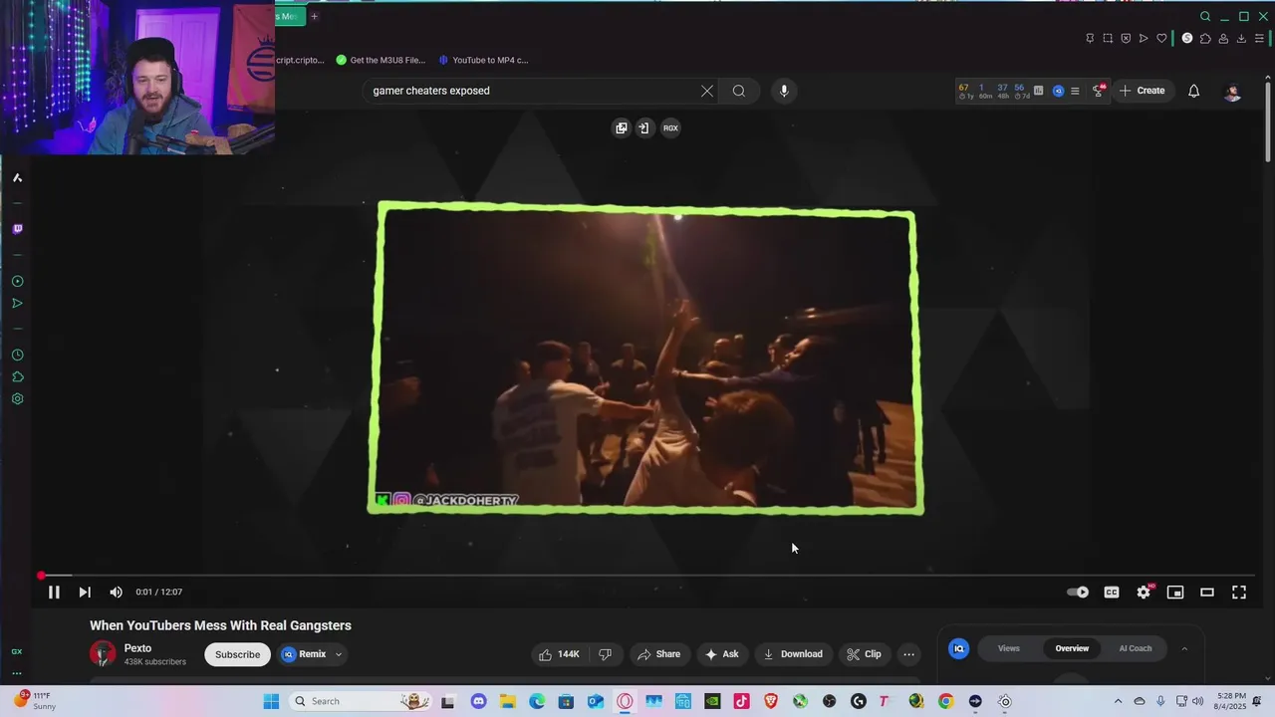Open a new browser tab
The width and height of the screenshot is (1275, 717).
pyautogui.click(x=314, y=16)
